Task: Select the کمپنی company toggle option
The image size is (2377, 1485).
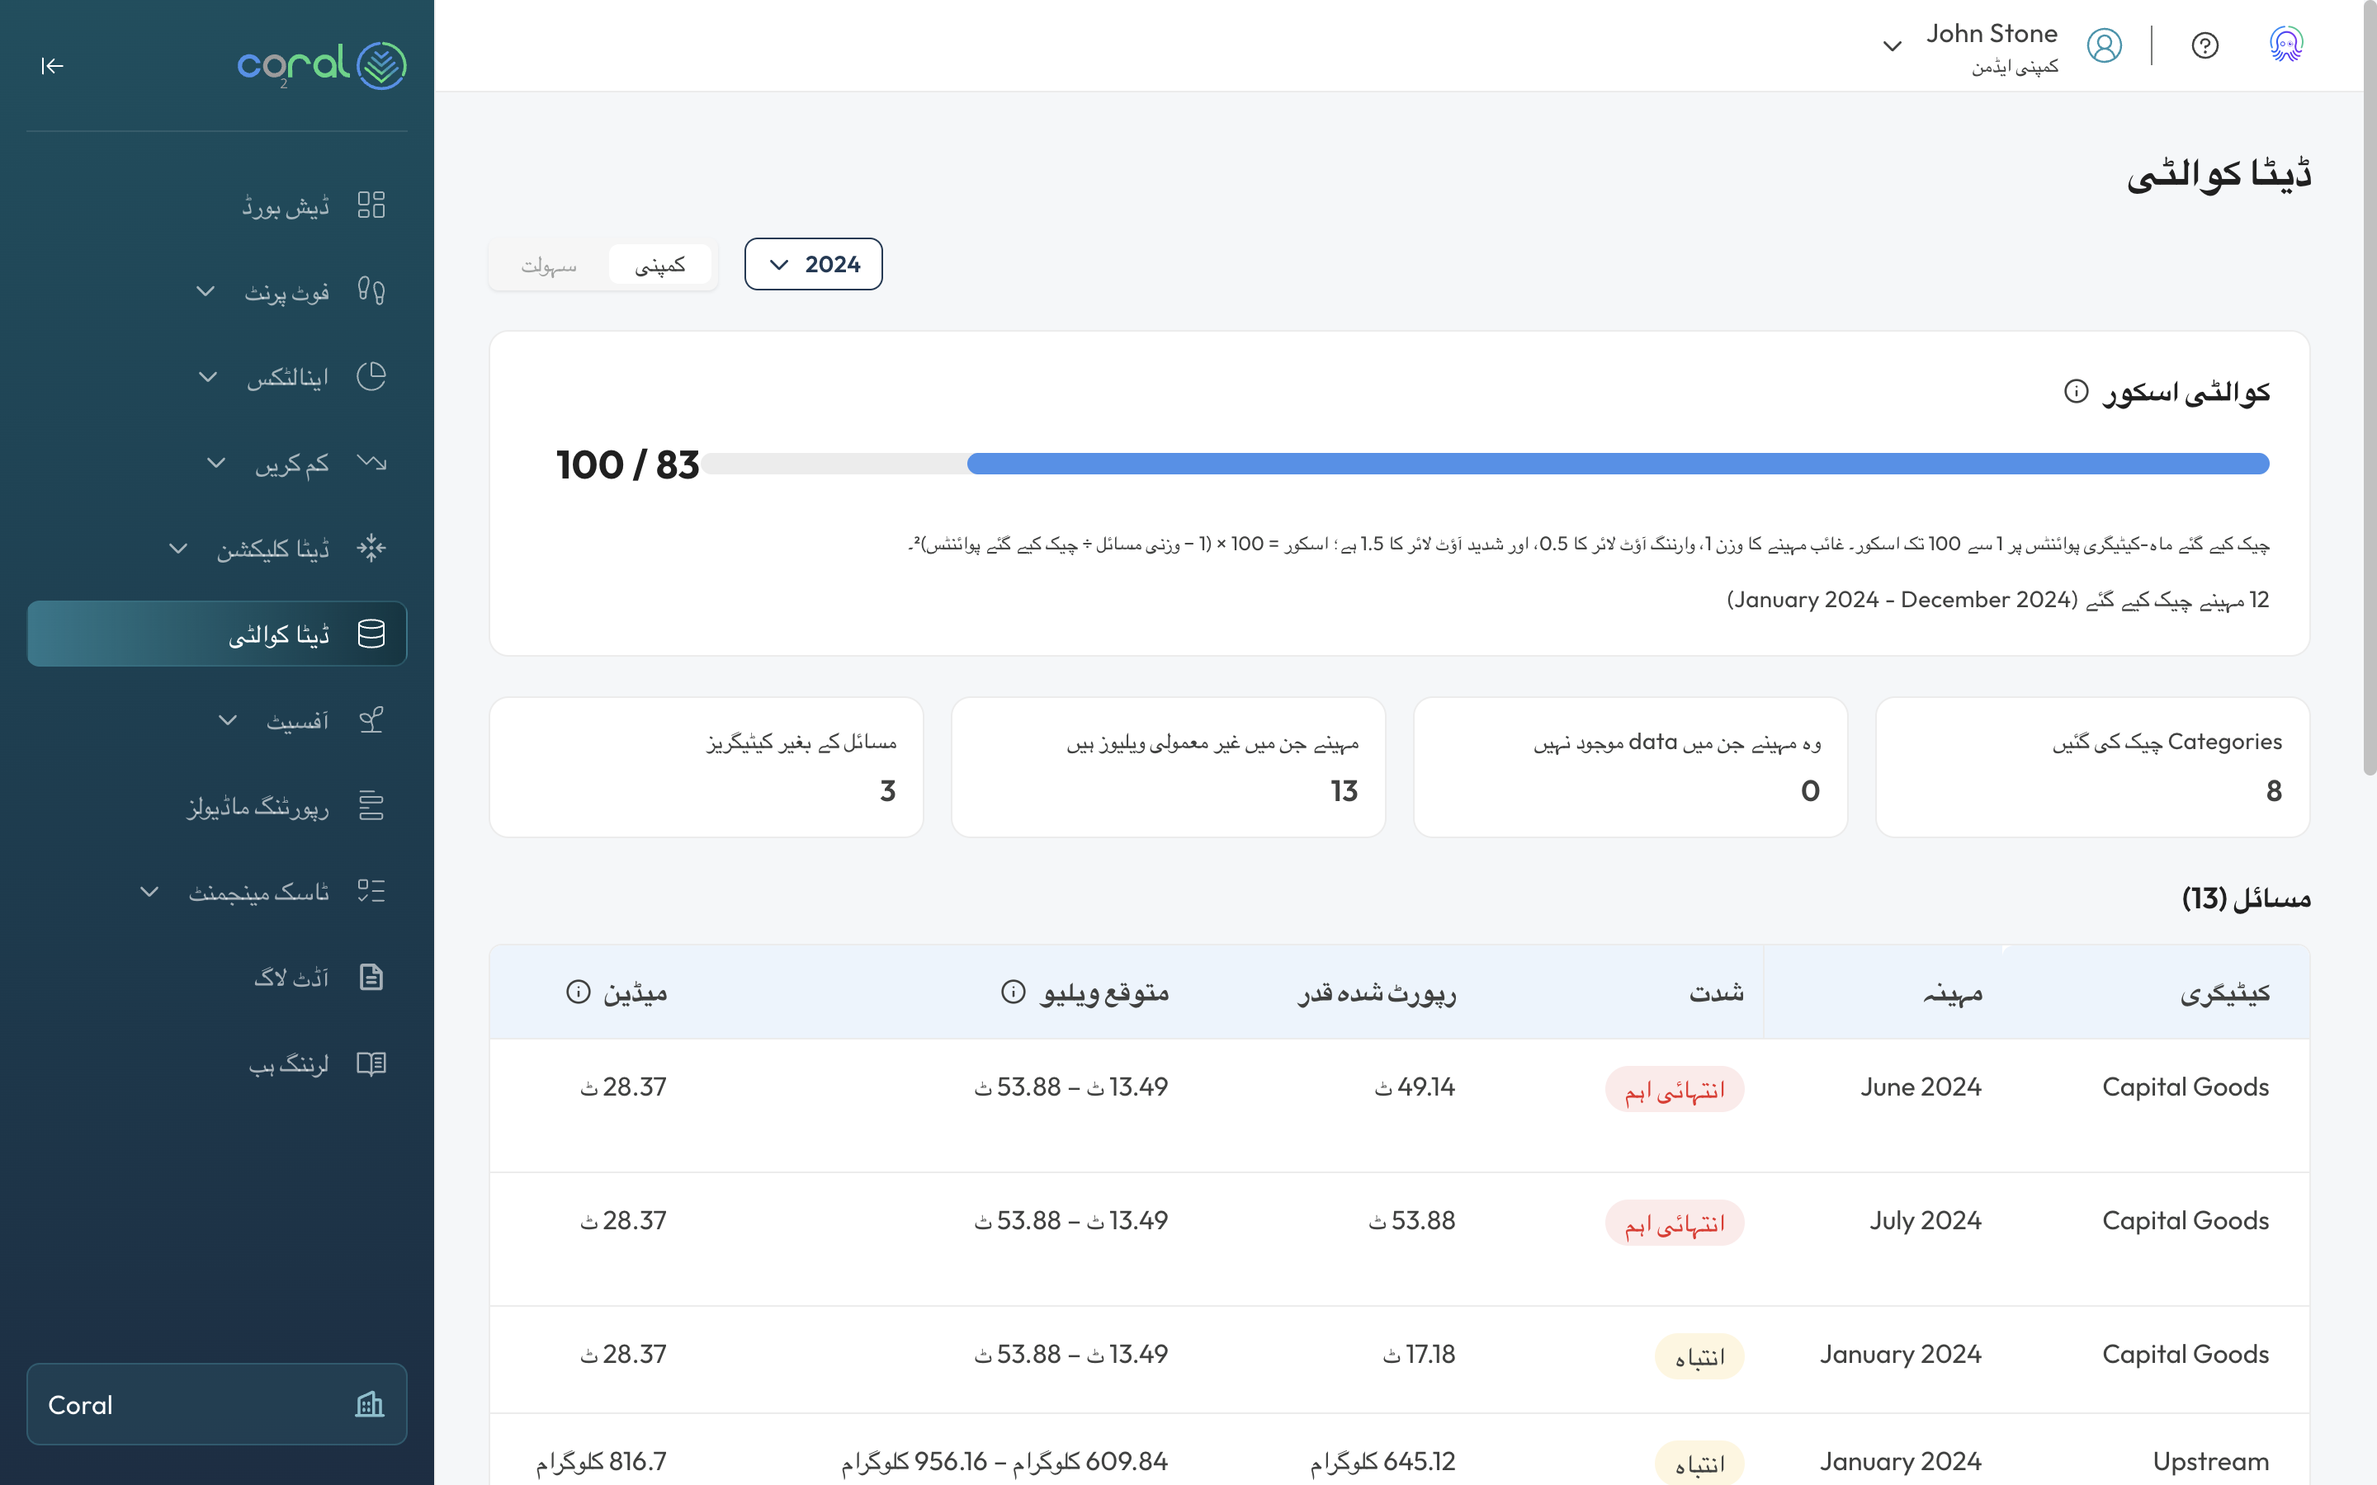Action: (x=660, y=265)
